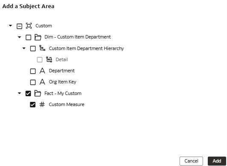Click the Custom subject area icon

point(29,26)
